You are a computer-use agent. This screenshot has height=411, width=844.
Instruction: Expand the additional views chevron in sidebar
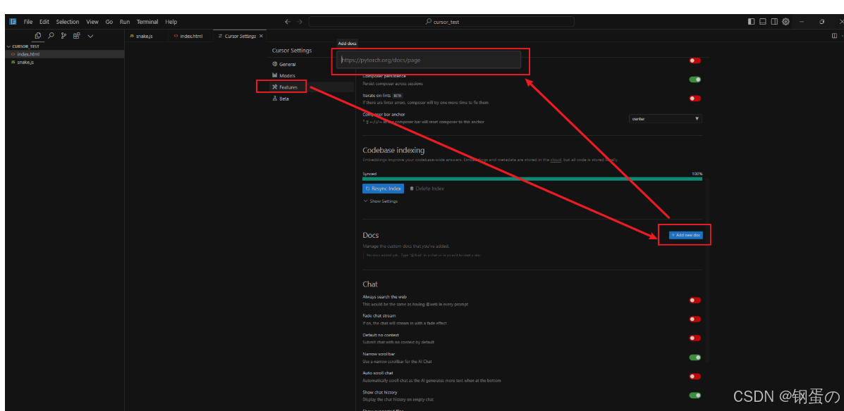coord(90,36)
